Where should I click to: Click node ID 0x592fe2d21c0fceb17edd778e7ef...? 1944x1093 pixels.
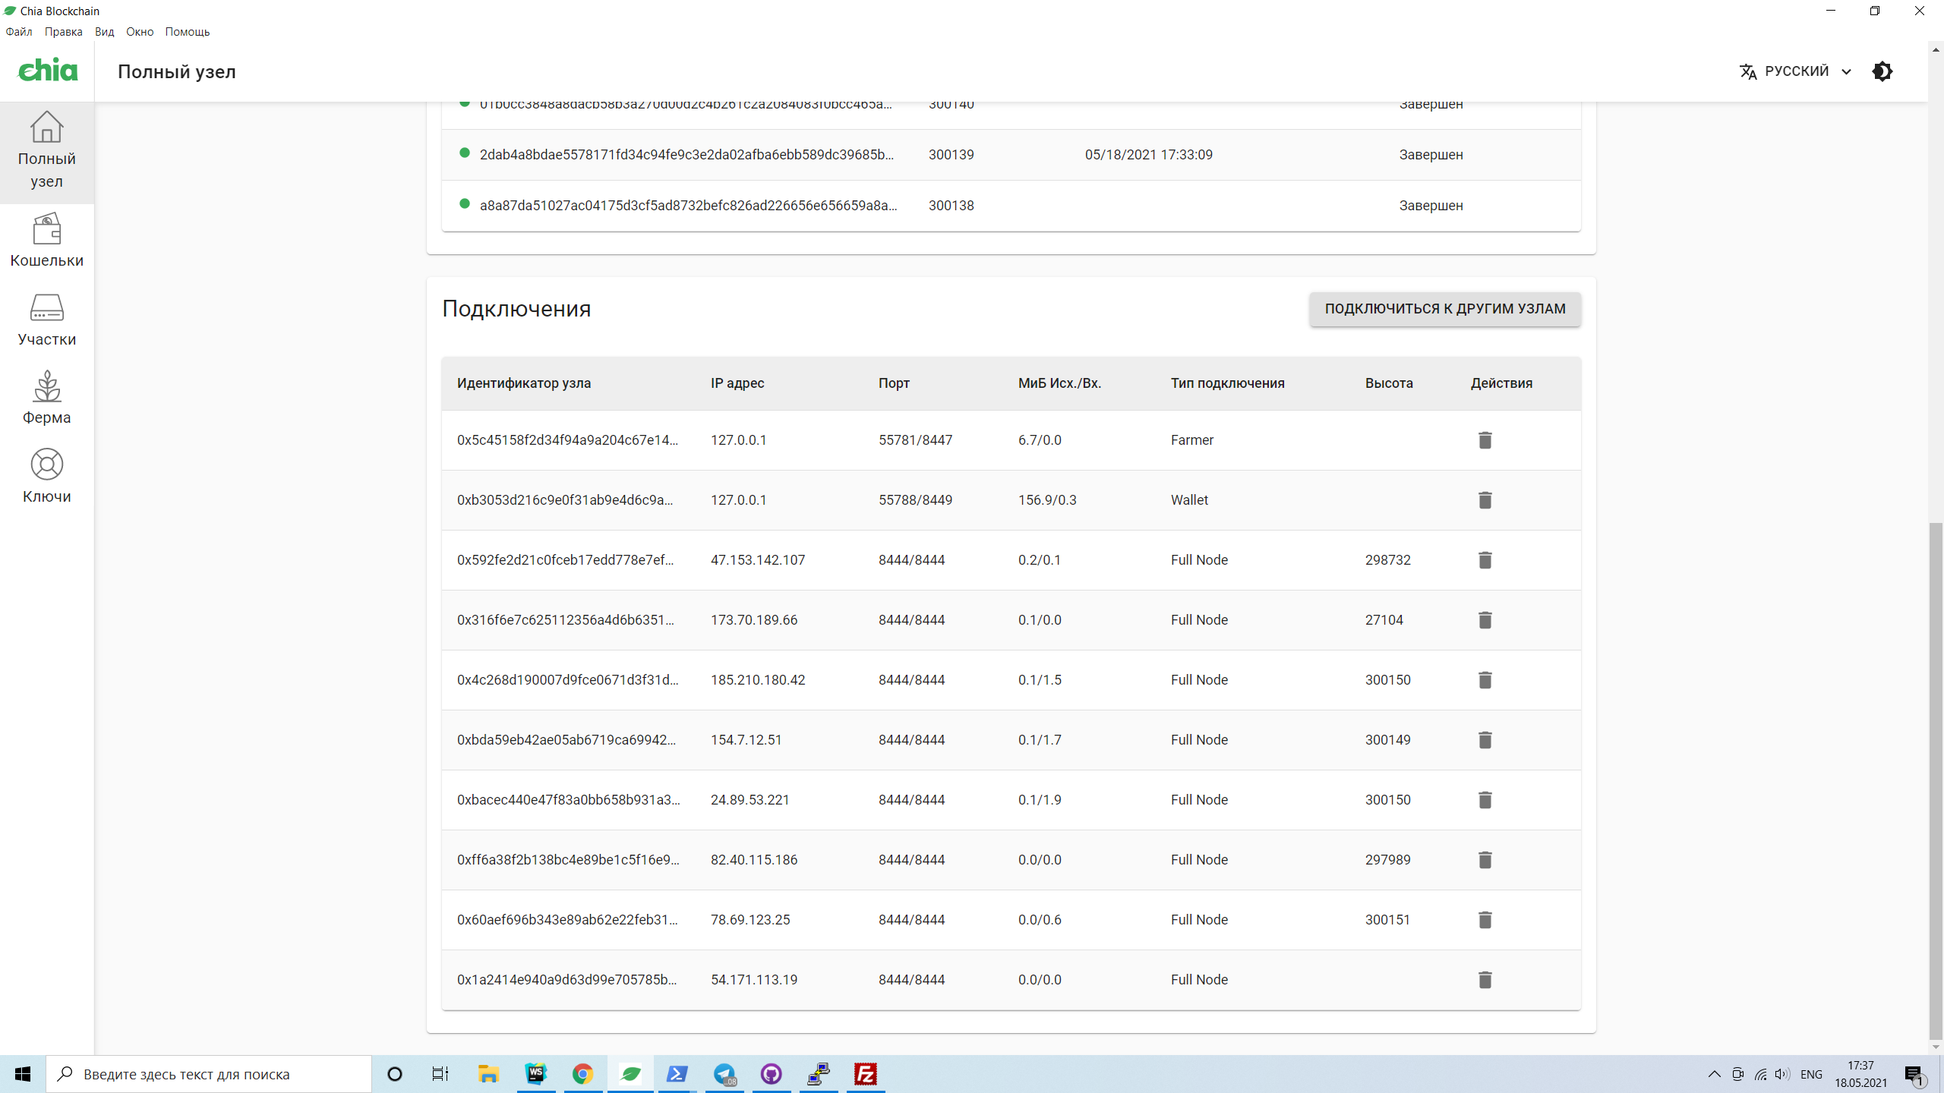point(565,560)
